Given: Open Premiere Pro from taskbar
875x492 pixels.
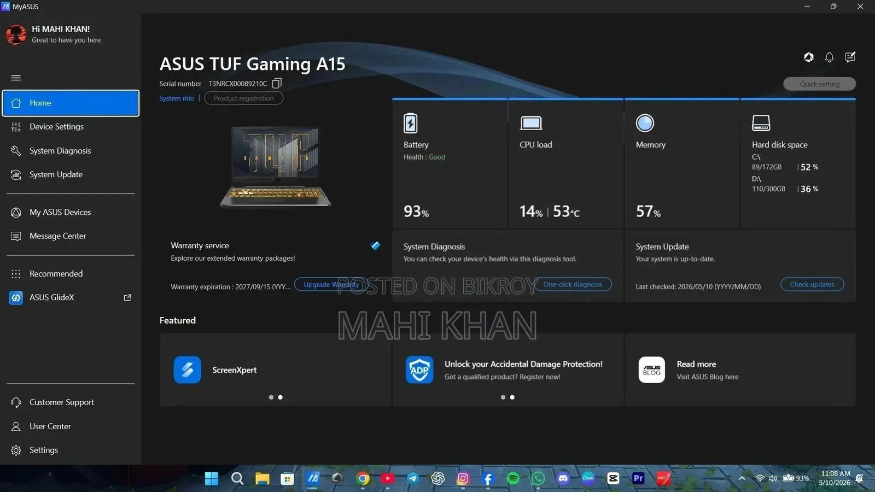Looking at the screenshot, I should (x=638, y=478).
